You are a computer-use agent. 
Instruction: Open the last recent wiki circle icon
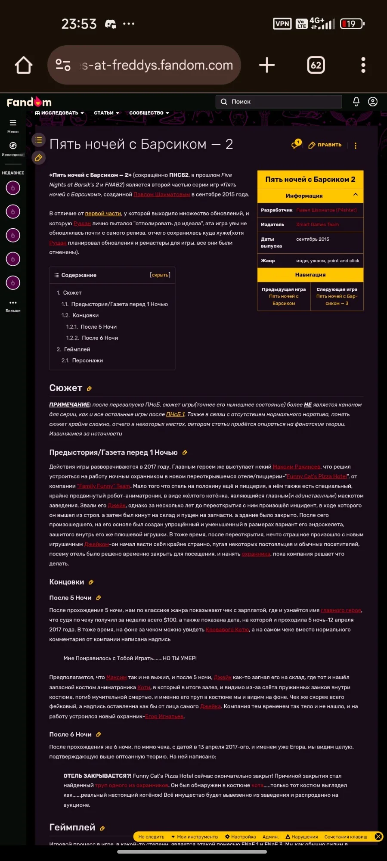(13, 283)
